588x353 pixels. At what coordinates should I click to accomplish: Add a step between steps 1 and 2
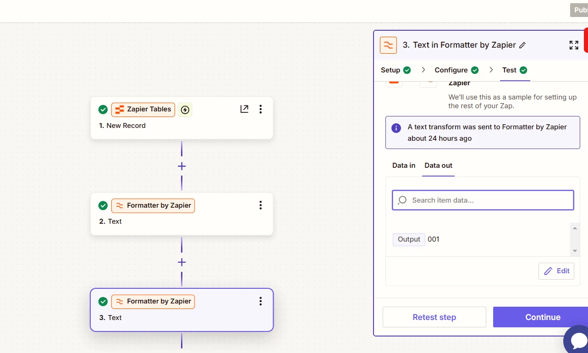click(x=181, y=166)
